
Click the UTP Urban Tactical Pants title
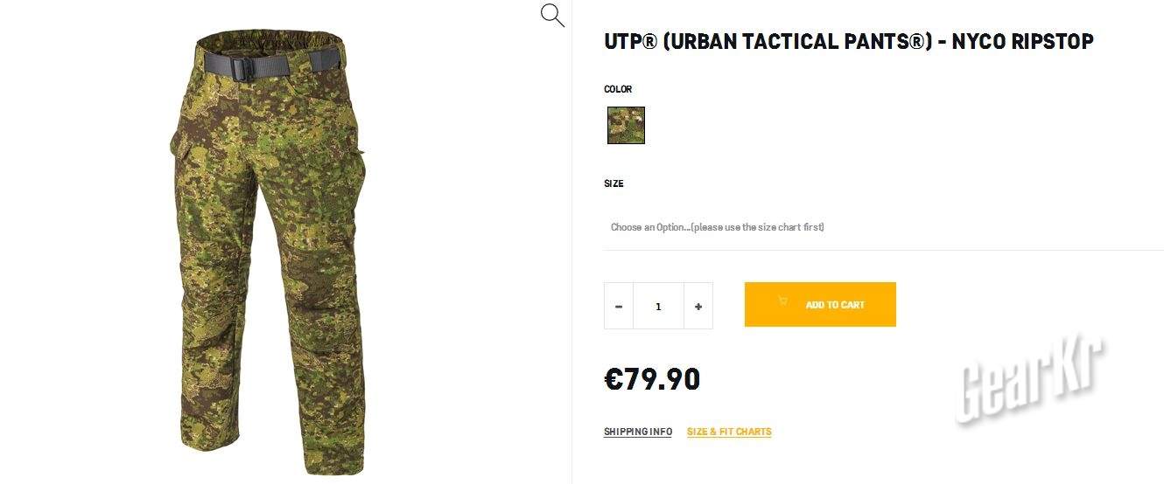(x=849, y=41)
